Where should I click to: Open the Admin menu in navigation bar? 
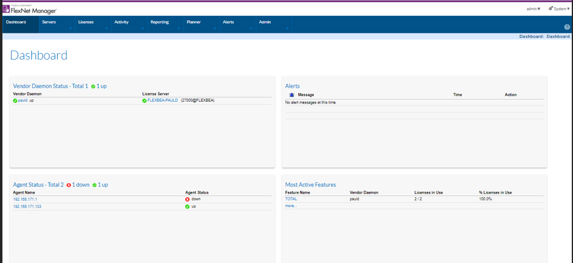click(265, 23)
